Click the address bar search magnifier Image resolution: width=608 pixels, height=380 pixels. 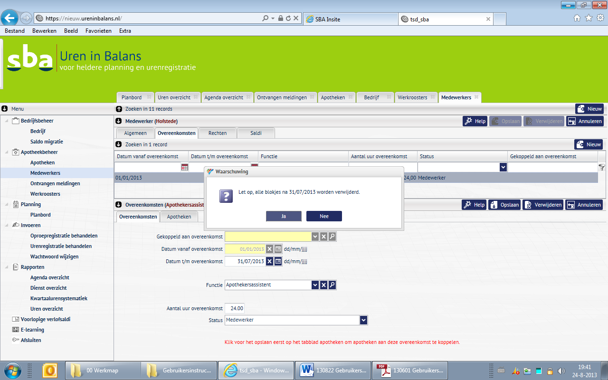tap(266, 19)
